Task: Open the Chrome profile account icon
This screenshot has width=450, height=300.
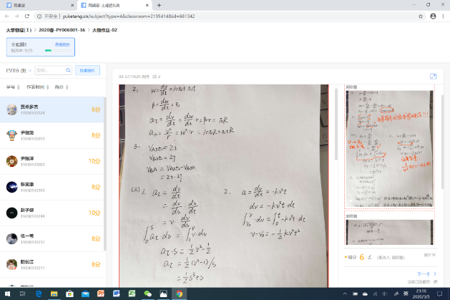Action: (x=433, y=15)
